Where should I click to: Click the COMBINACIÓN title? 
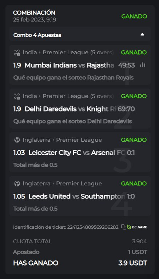tap(34, 13)
